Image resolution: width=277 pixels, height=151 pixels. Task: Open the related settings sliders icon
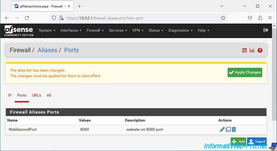click(x=244, y=50)
